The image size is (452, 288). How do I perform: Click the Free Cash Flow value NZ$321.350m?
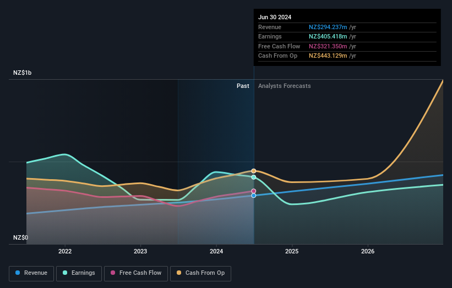pos(328,46)
